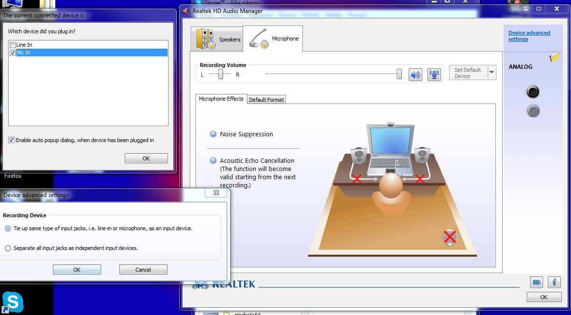Click OK in Device advanced settings dialog
The height and width of the screenshot is (315, 571).
point(77,269)
